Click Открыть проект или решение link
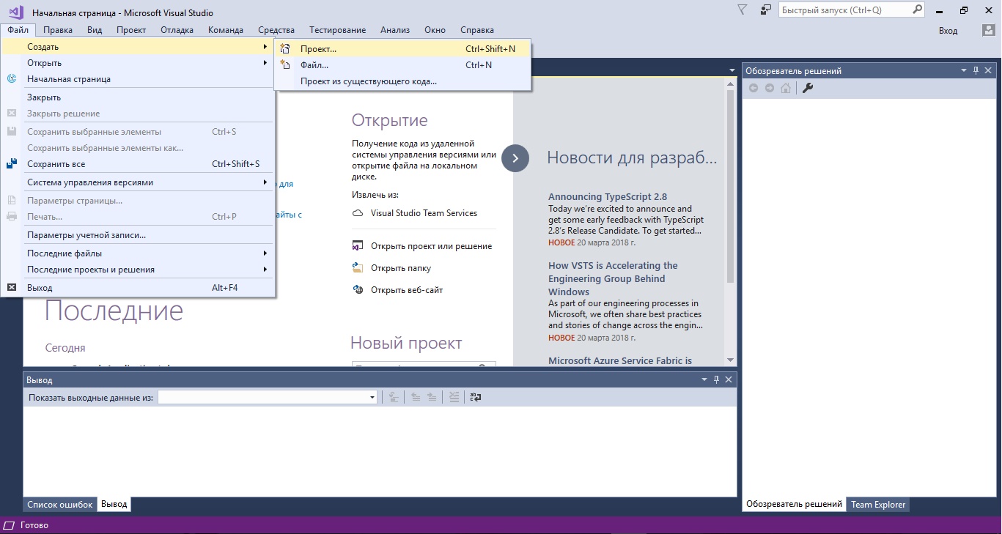1002x534 pixels. click(432, 246)
